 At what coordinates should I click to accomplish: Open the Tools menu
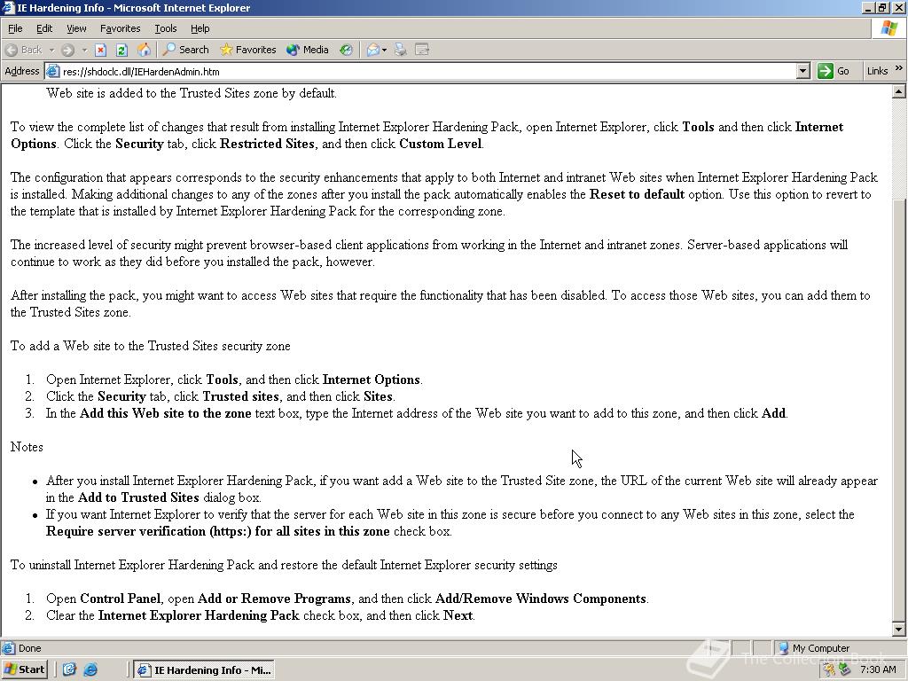coord(165,28)
